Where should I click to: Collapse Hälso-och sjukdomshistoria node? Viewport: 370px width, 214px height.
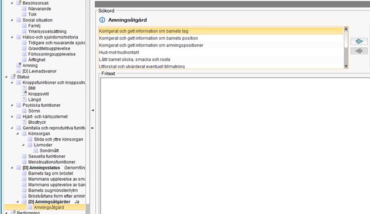(12, 37)
